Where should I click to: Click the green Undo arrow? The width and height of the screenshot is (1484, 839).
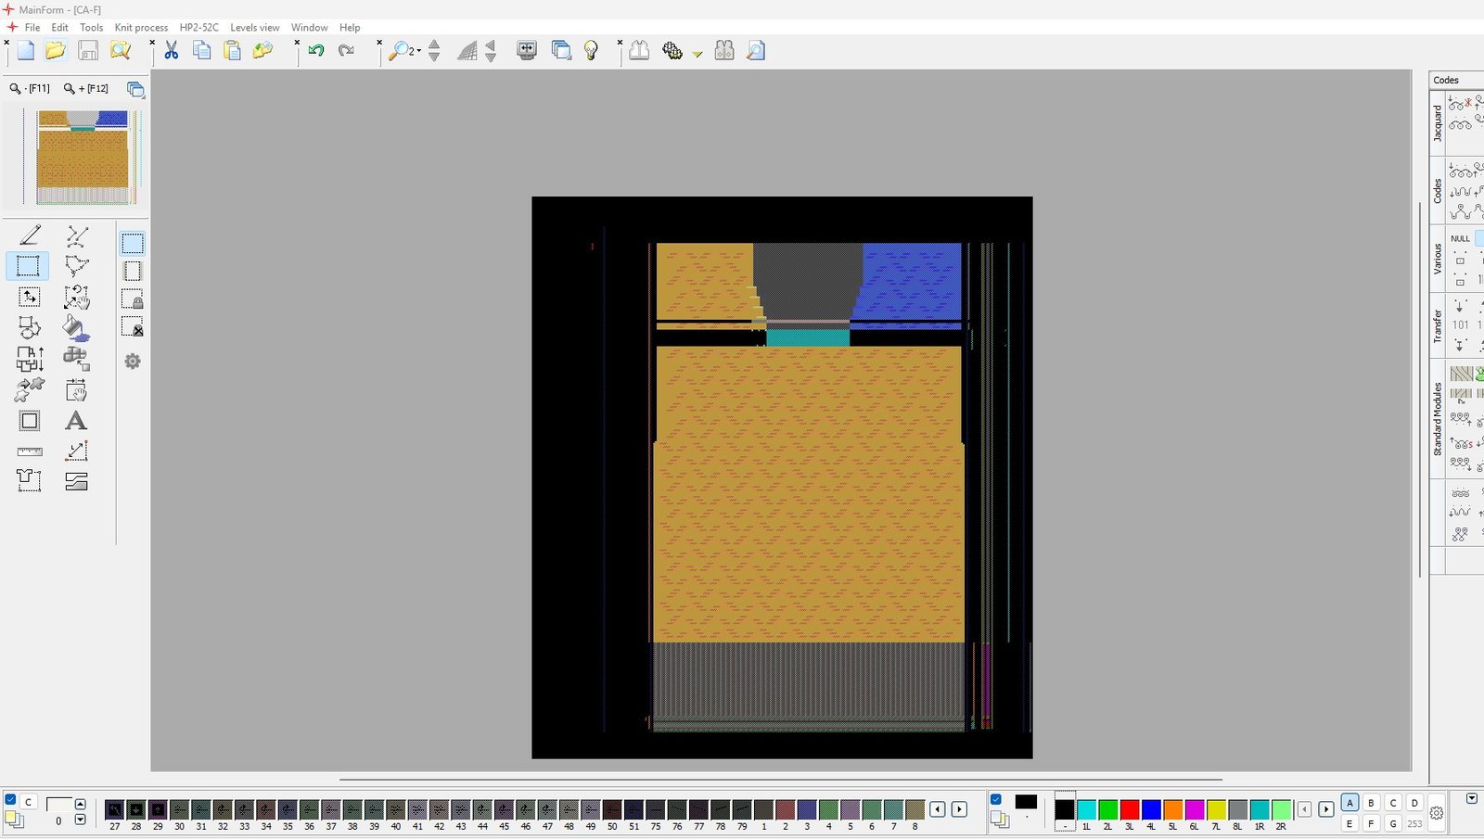click(x=316, y=51)
